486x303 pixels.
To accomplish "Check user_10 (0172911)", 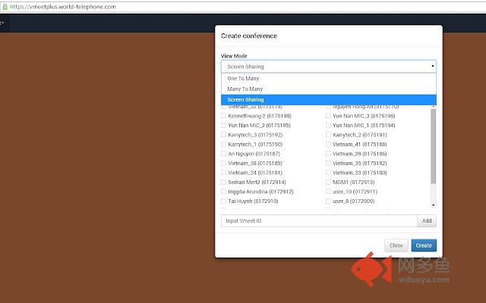I will 328,192.
